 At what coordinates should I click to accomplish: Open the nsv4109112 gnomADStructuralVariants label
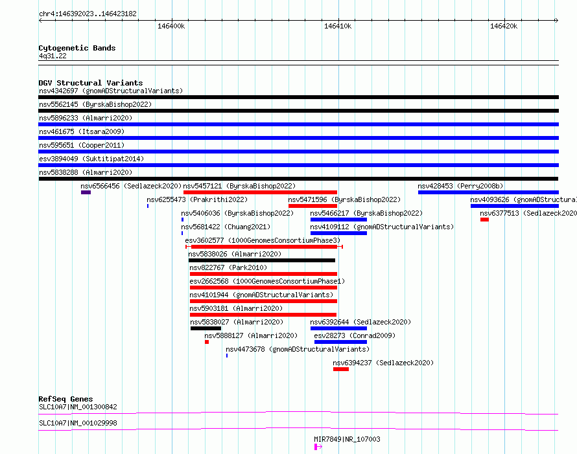[x=382, y=227]
